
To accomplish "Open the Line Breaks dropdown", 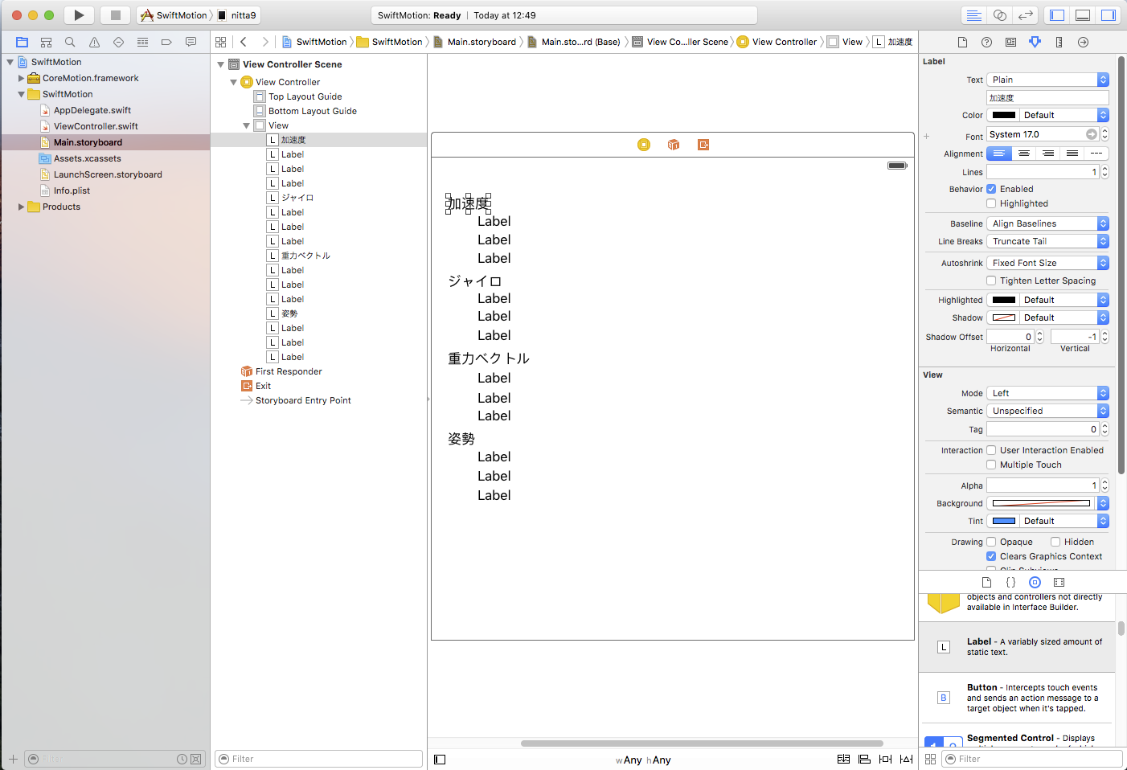I will (x=1047, y=241).
